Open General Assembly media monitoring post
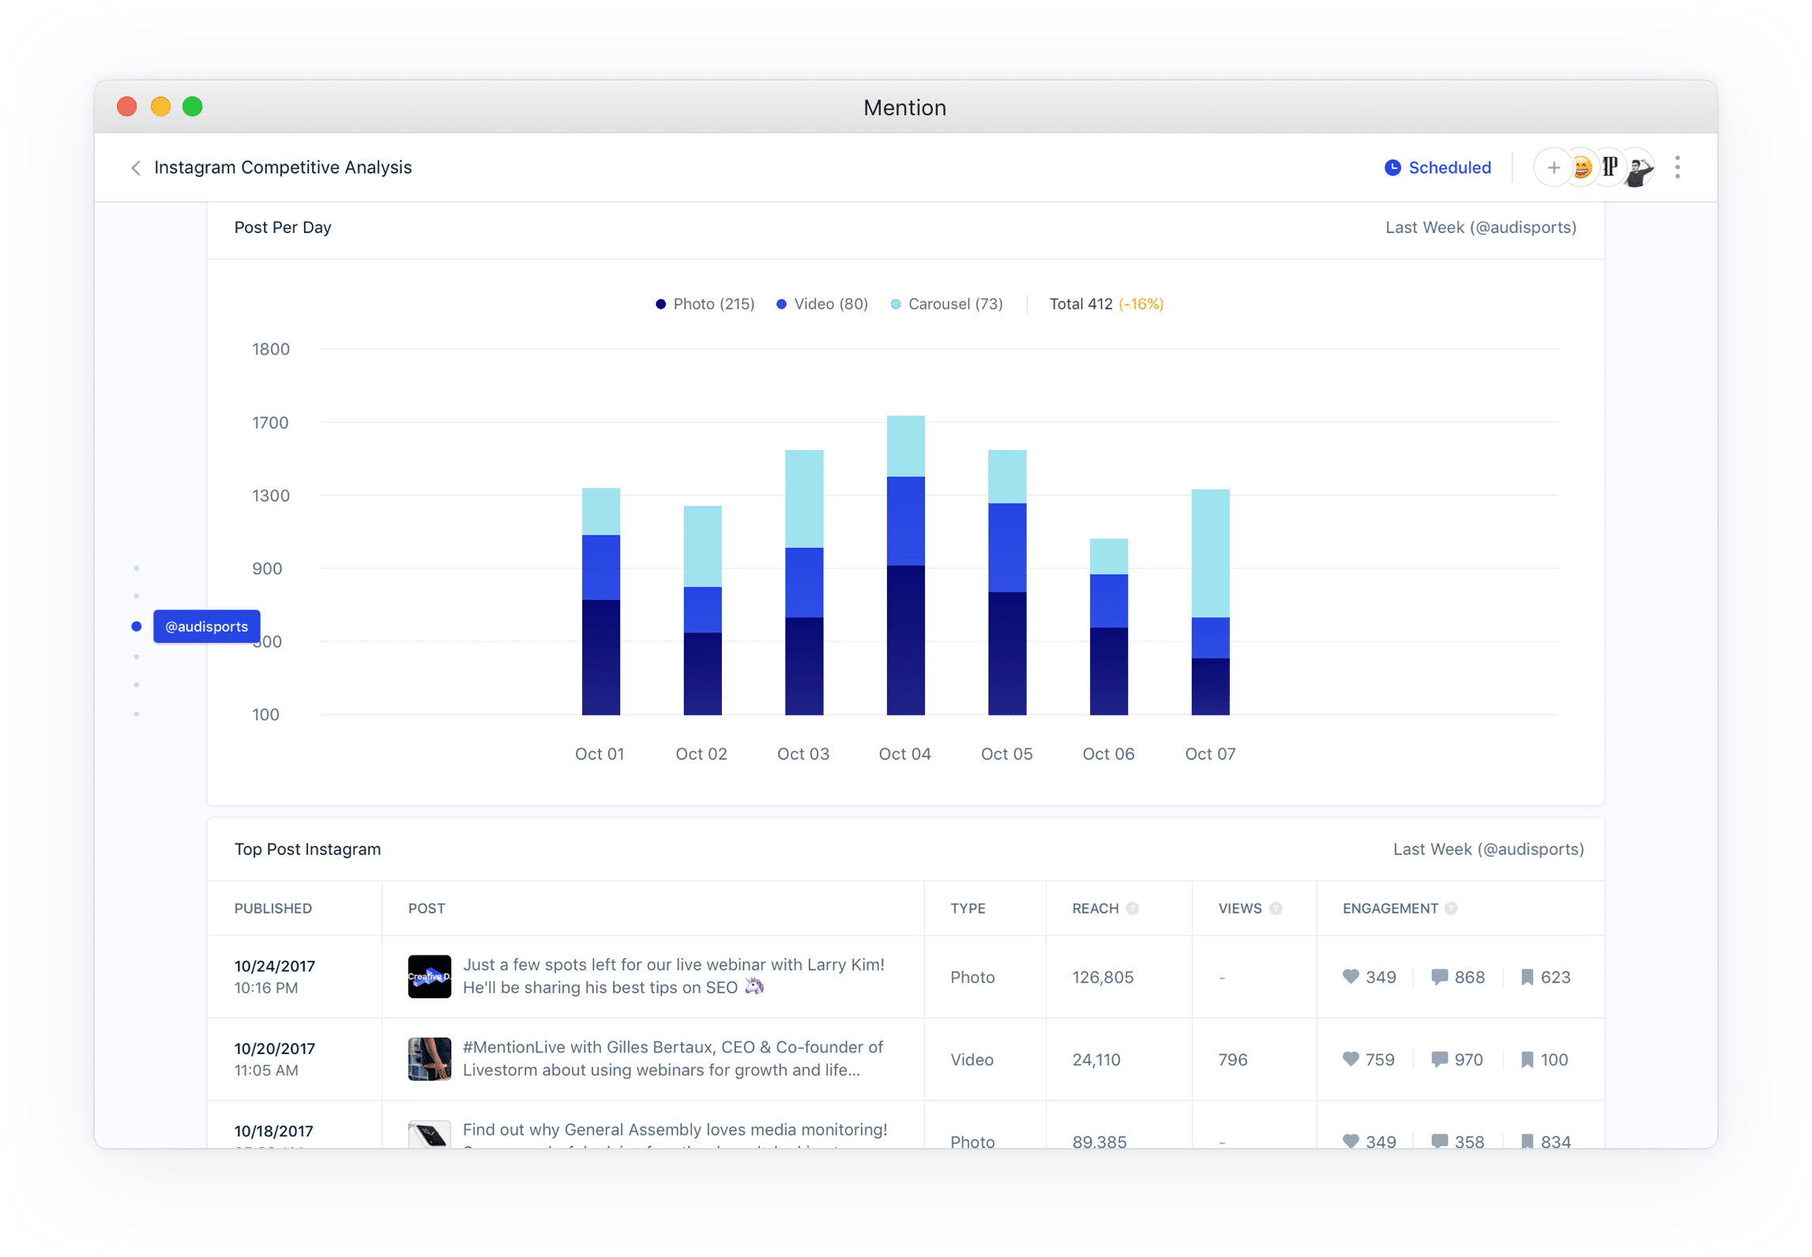The image size is (1812, 1257). point(675,1135)
